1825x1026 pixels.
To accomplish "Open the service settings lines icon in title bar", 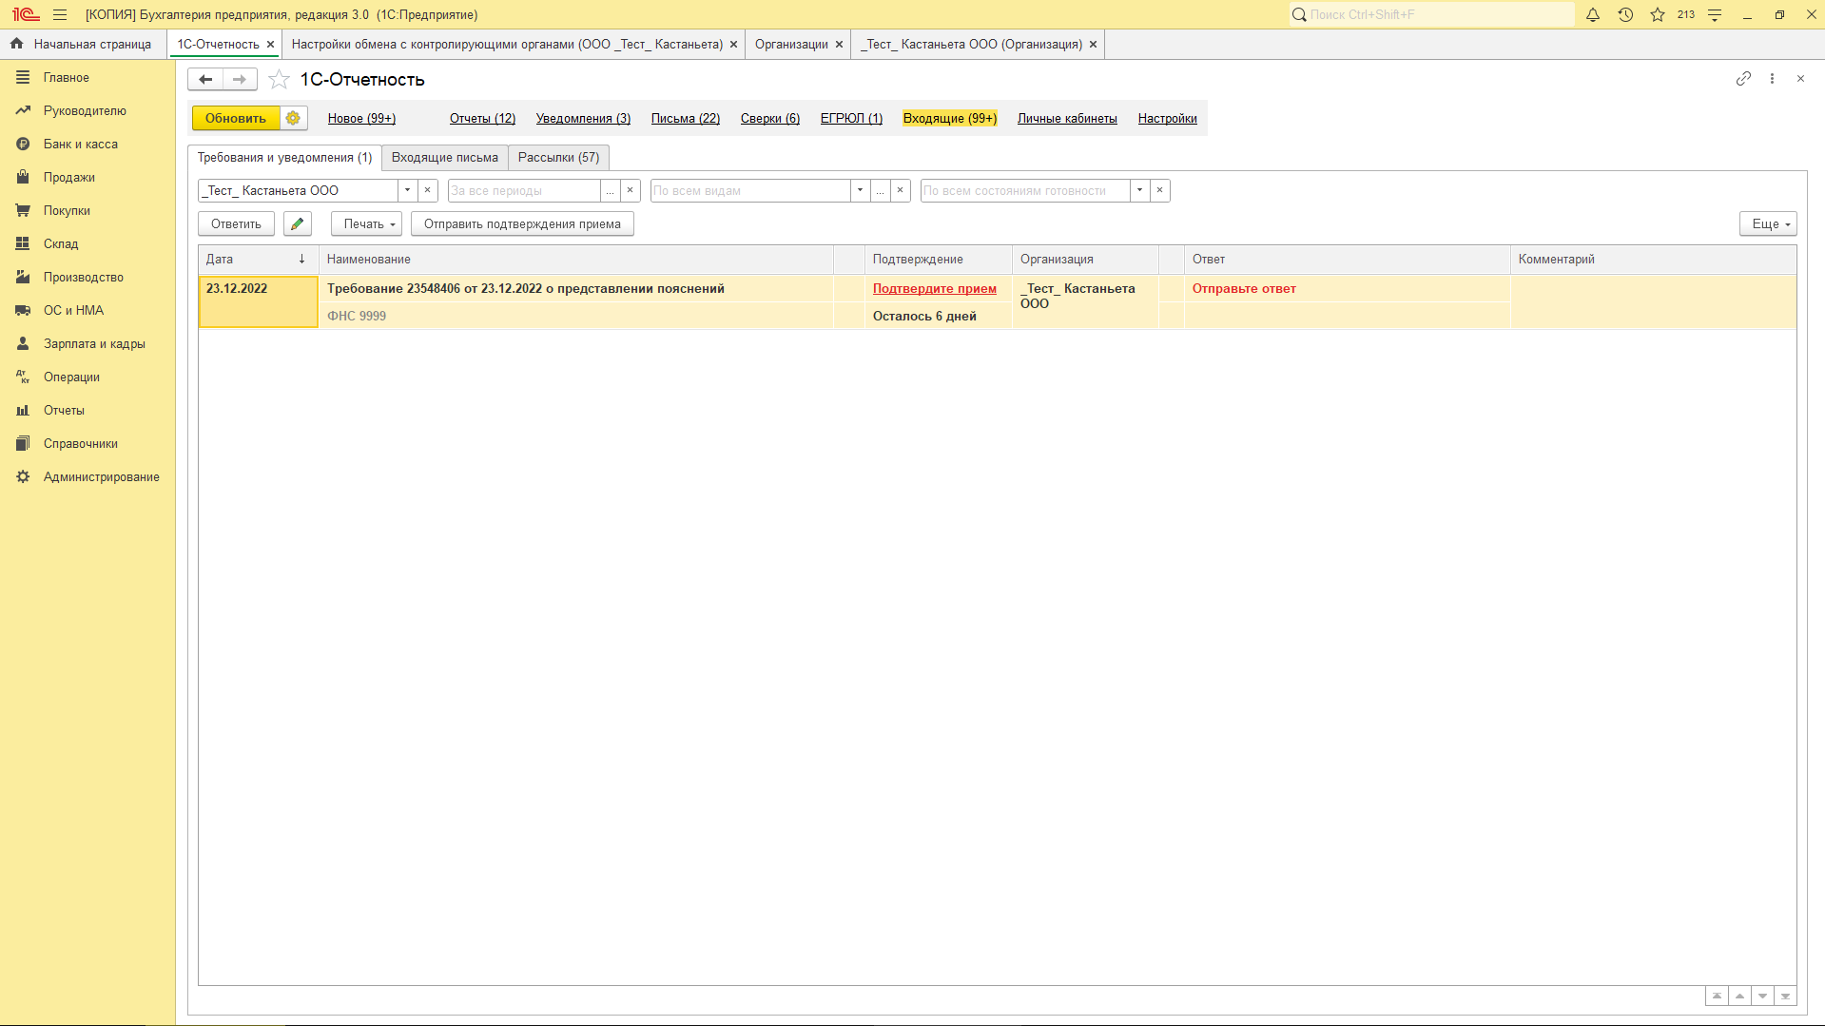I will click(x=1715, y=14).
